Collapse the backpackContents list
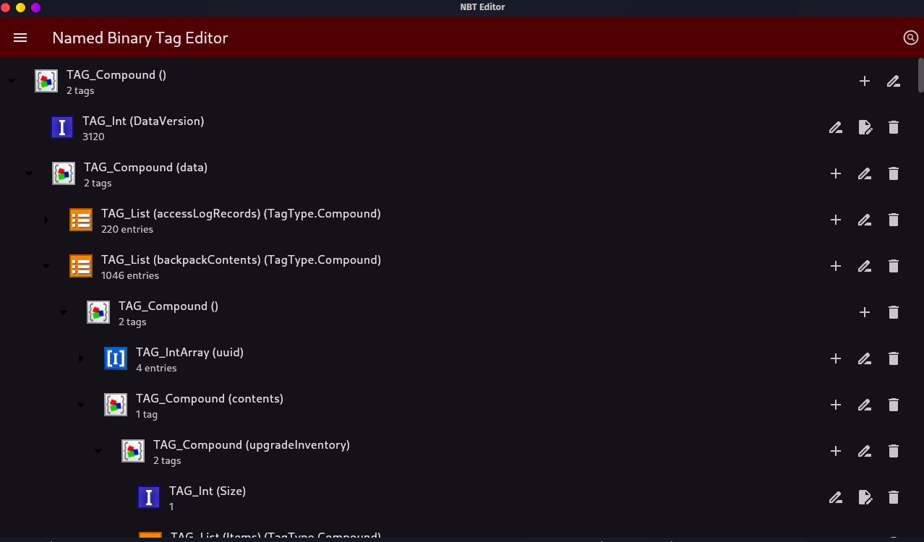Image resolution: width=924 pixels, height=542 pixels. (x=46, y=266)
